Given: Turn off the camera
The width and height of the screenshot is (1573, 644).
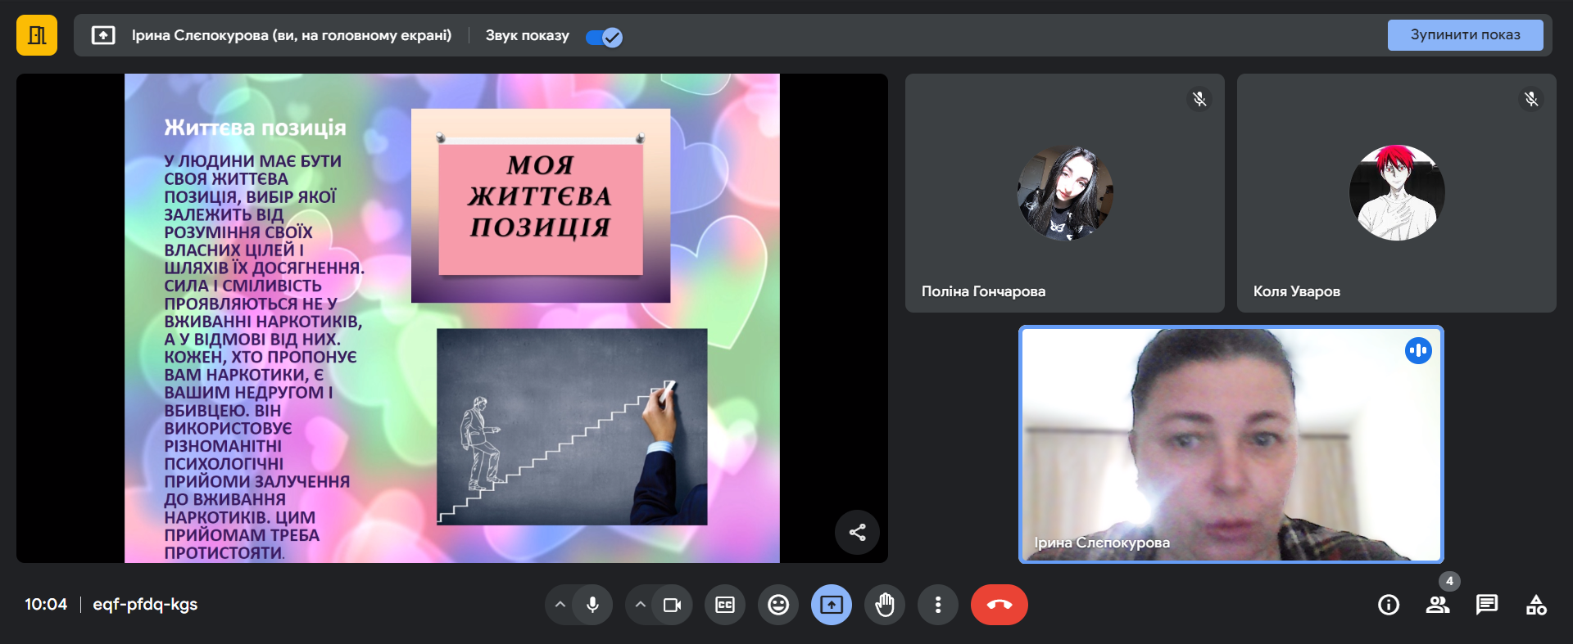Looking at the screenshot, I should tap(672, 605).
